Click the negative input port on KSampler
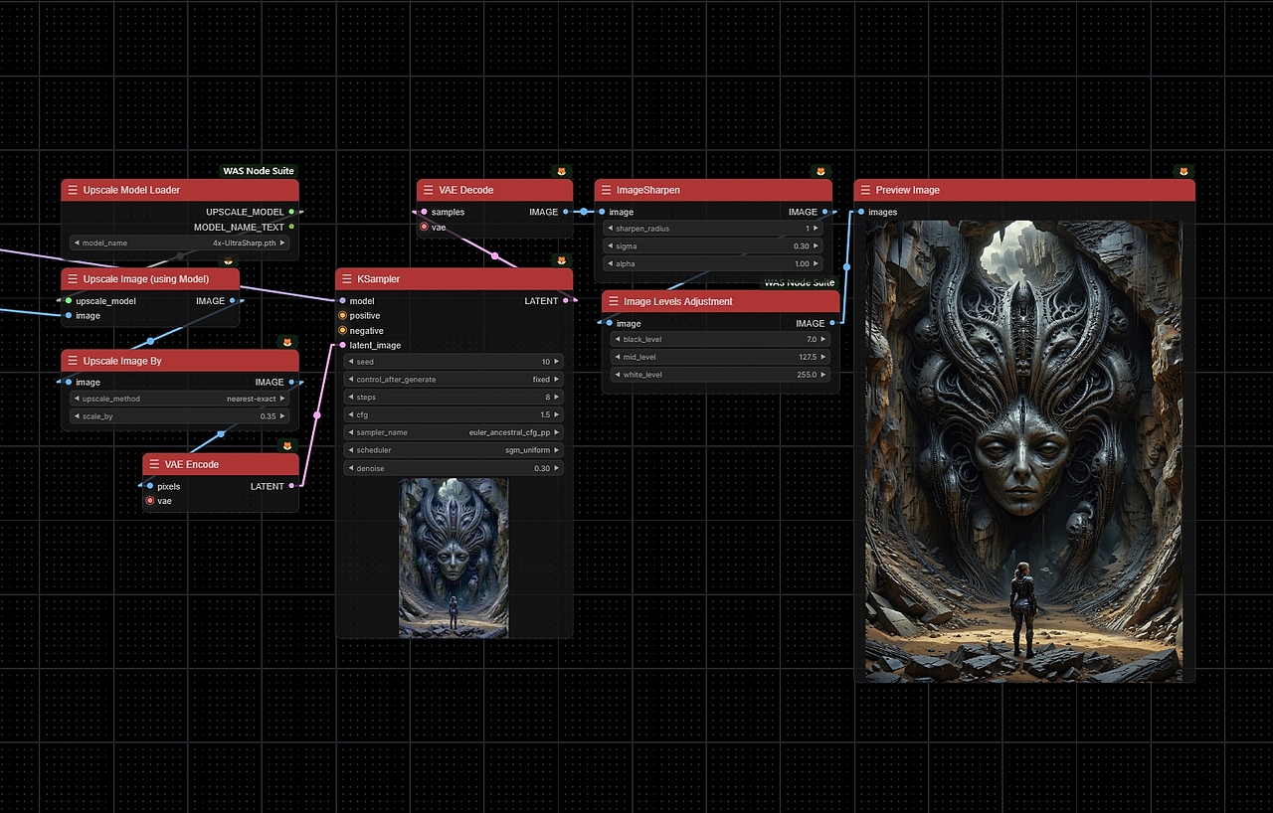This screenshot has height=813, width=1273. (342, 331)
